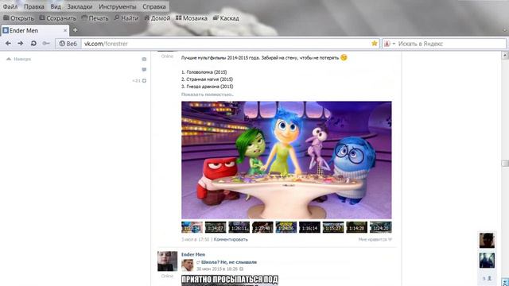Play the video thumbnail labeled 1:15:27
Screen dimensions: 509x286
point(333,227)
